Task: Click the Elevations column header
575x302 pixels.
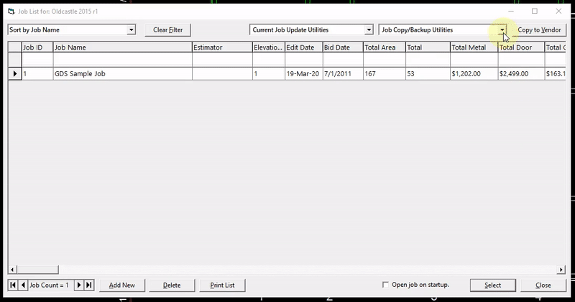Action: click(x=268, y=47)
